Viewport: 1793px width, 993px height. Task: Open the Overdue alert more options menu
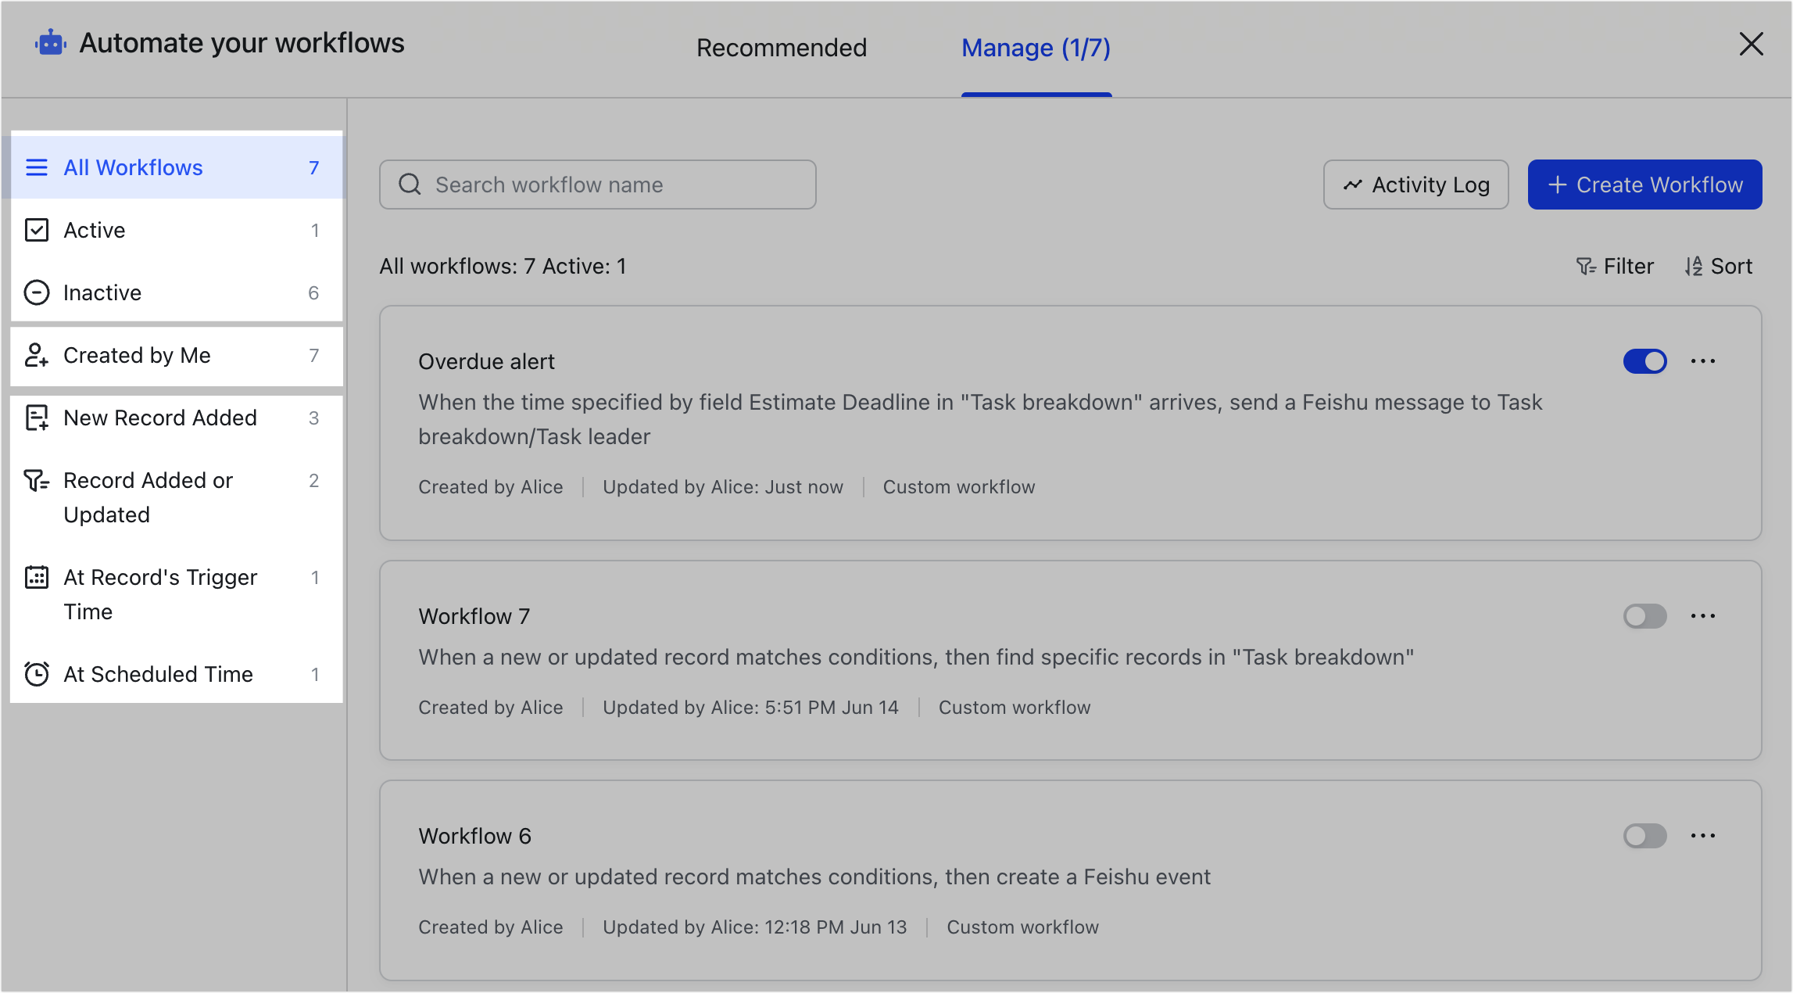click(1703, 361)
